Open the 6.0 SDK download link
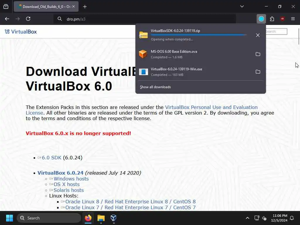The width and height of the screenshot is (300, 225). [x=52, y=158]
